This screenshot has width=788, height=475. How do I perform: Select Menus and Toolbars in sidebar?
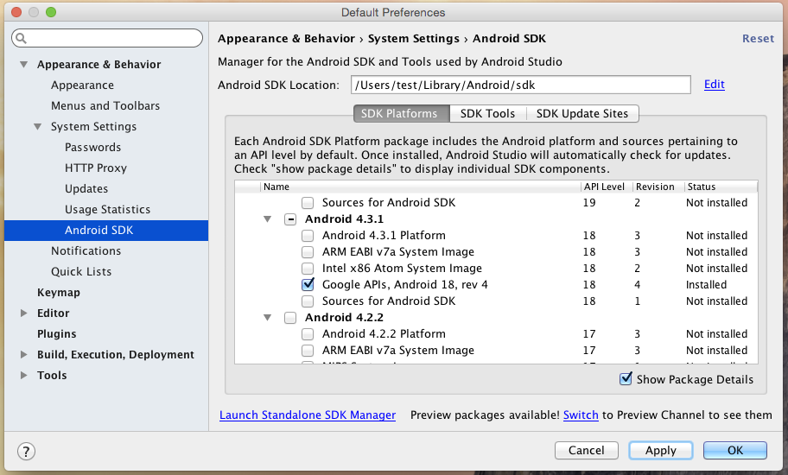click(105, 106)
